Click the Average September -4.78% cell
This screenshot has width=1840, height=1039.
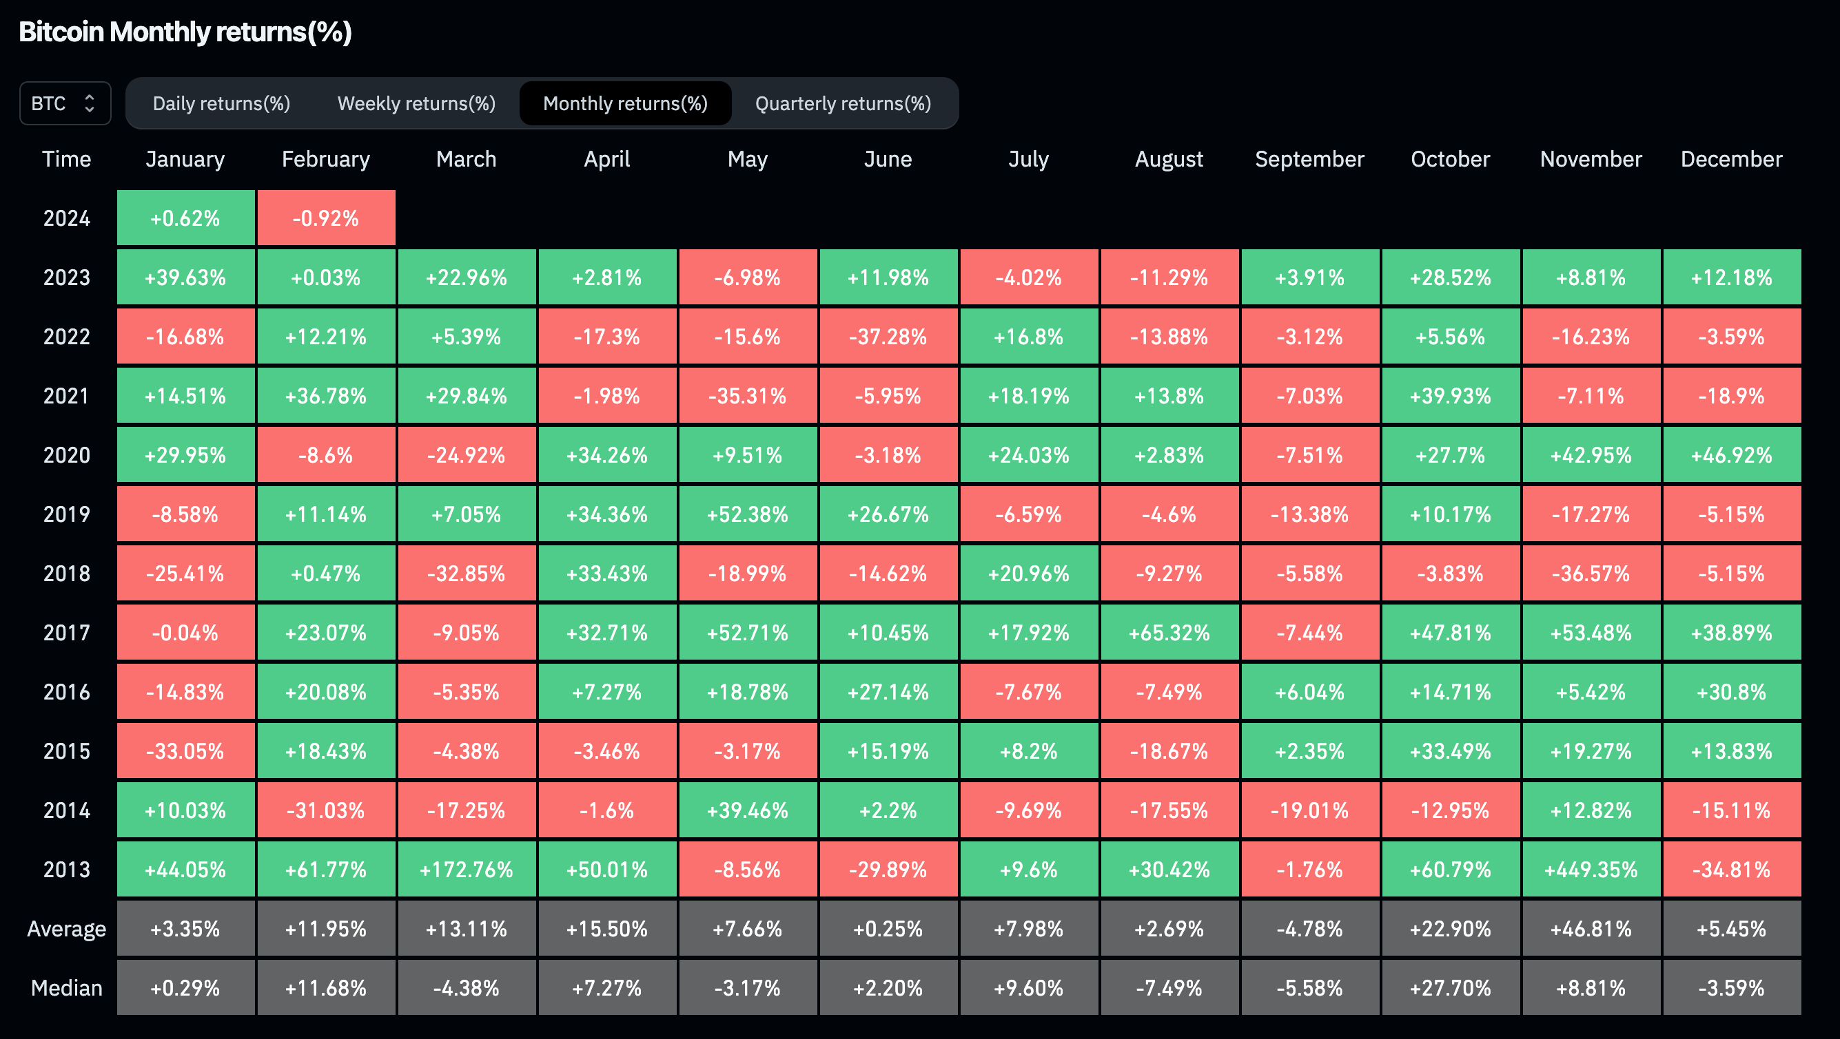tap(1309, 928)
